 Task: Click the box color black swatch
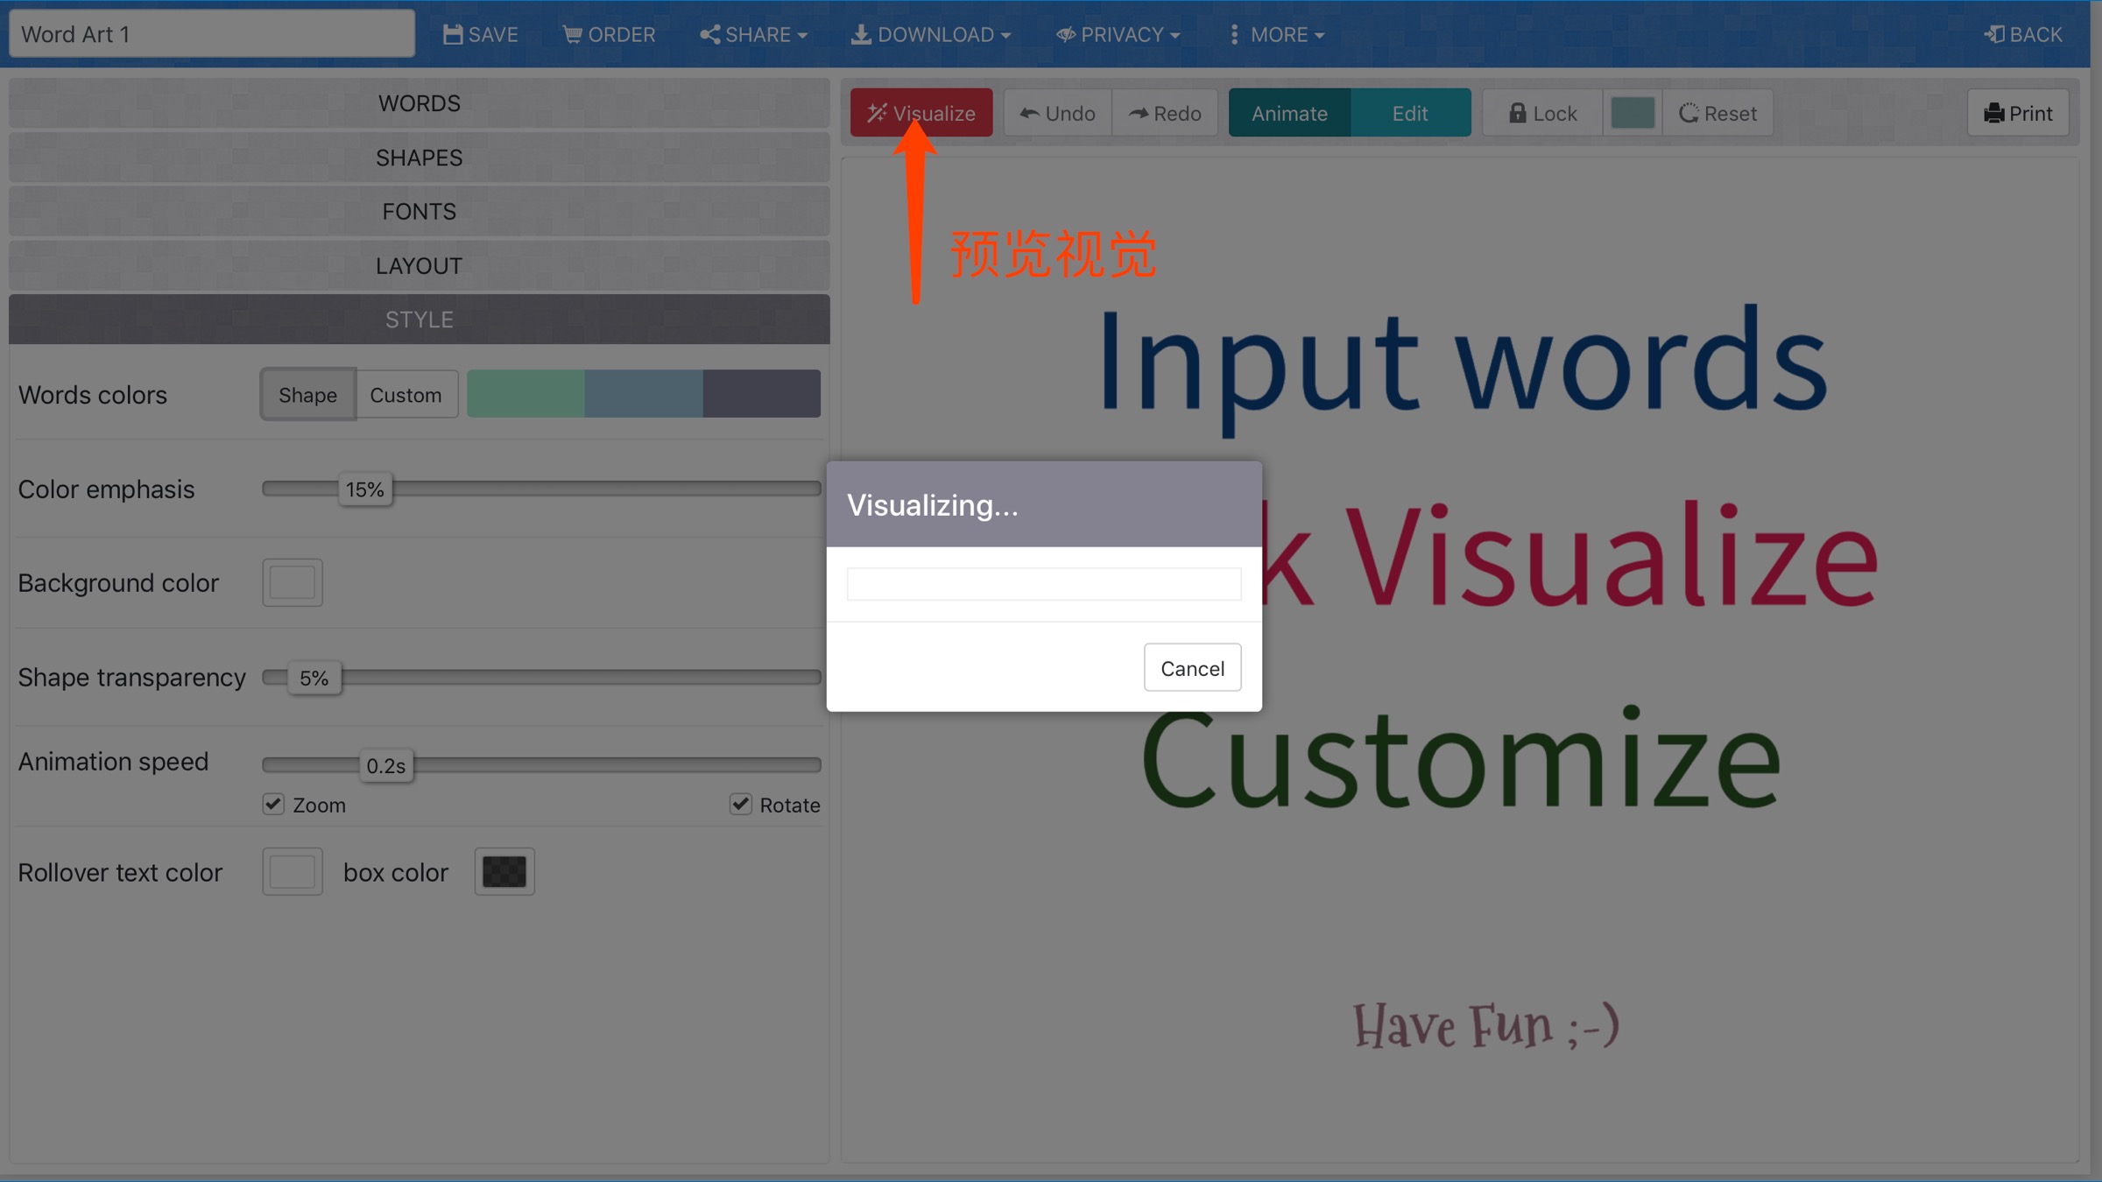[x=504, y=871]
